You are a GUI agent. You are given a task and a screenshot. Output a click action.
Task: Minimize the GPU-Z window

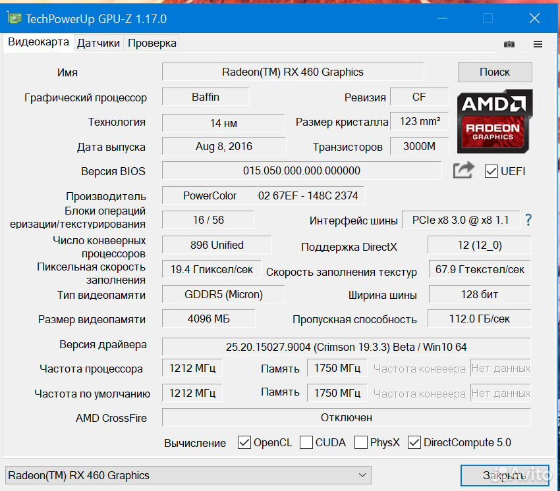point(443,18)
